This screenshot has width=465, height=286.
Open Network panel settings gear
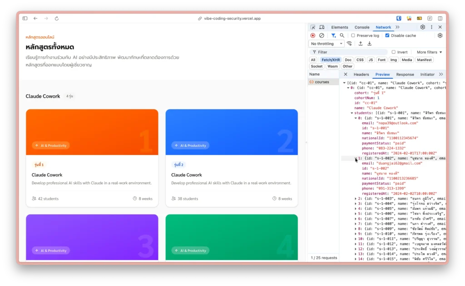(x=440, y=35)
